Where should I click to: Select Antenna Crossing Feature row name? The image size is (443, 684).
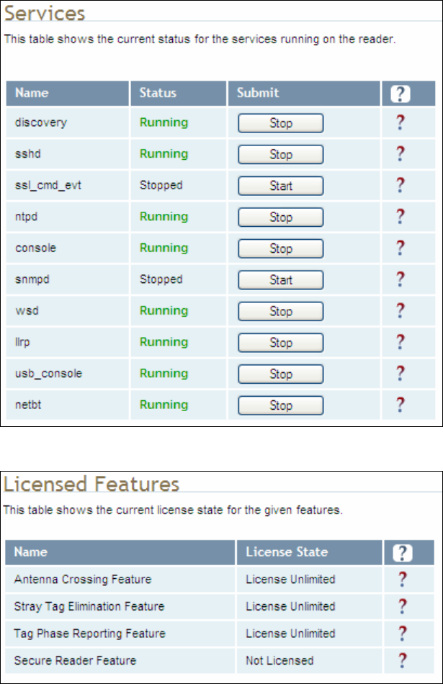pos(83,580)
